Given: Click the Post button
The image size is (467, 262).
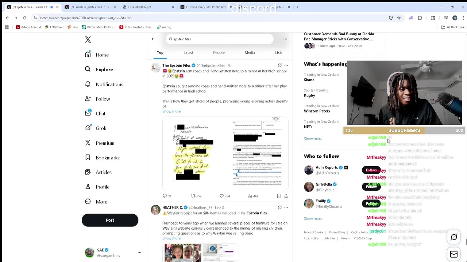Looking at the screenshot, I should click(x=110, y=220).
